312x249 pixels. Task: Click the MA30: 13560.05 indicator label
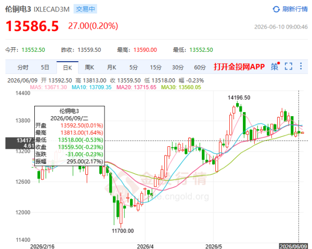(x=181, y=87)
